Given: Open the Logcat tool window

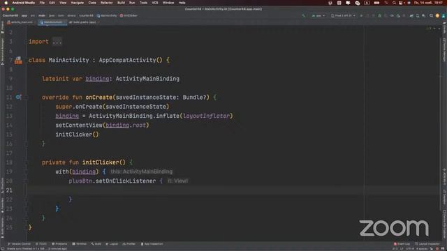Looking at the screenshot, I should point(112,244).
